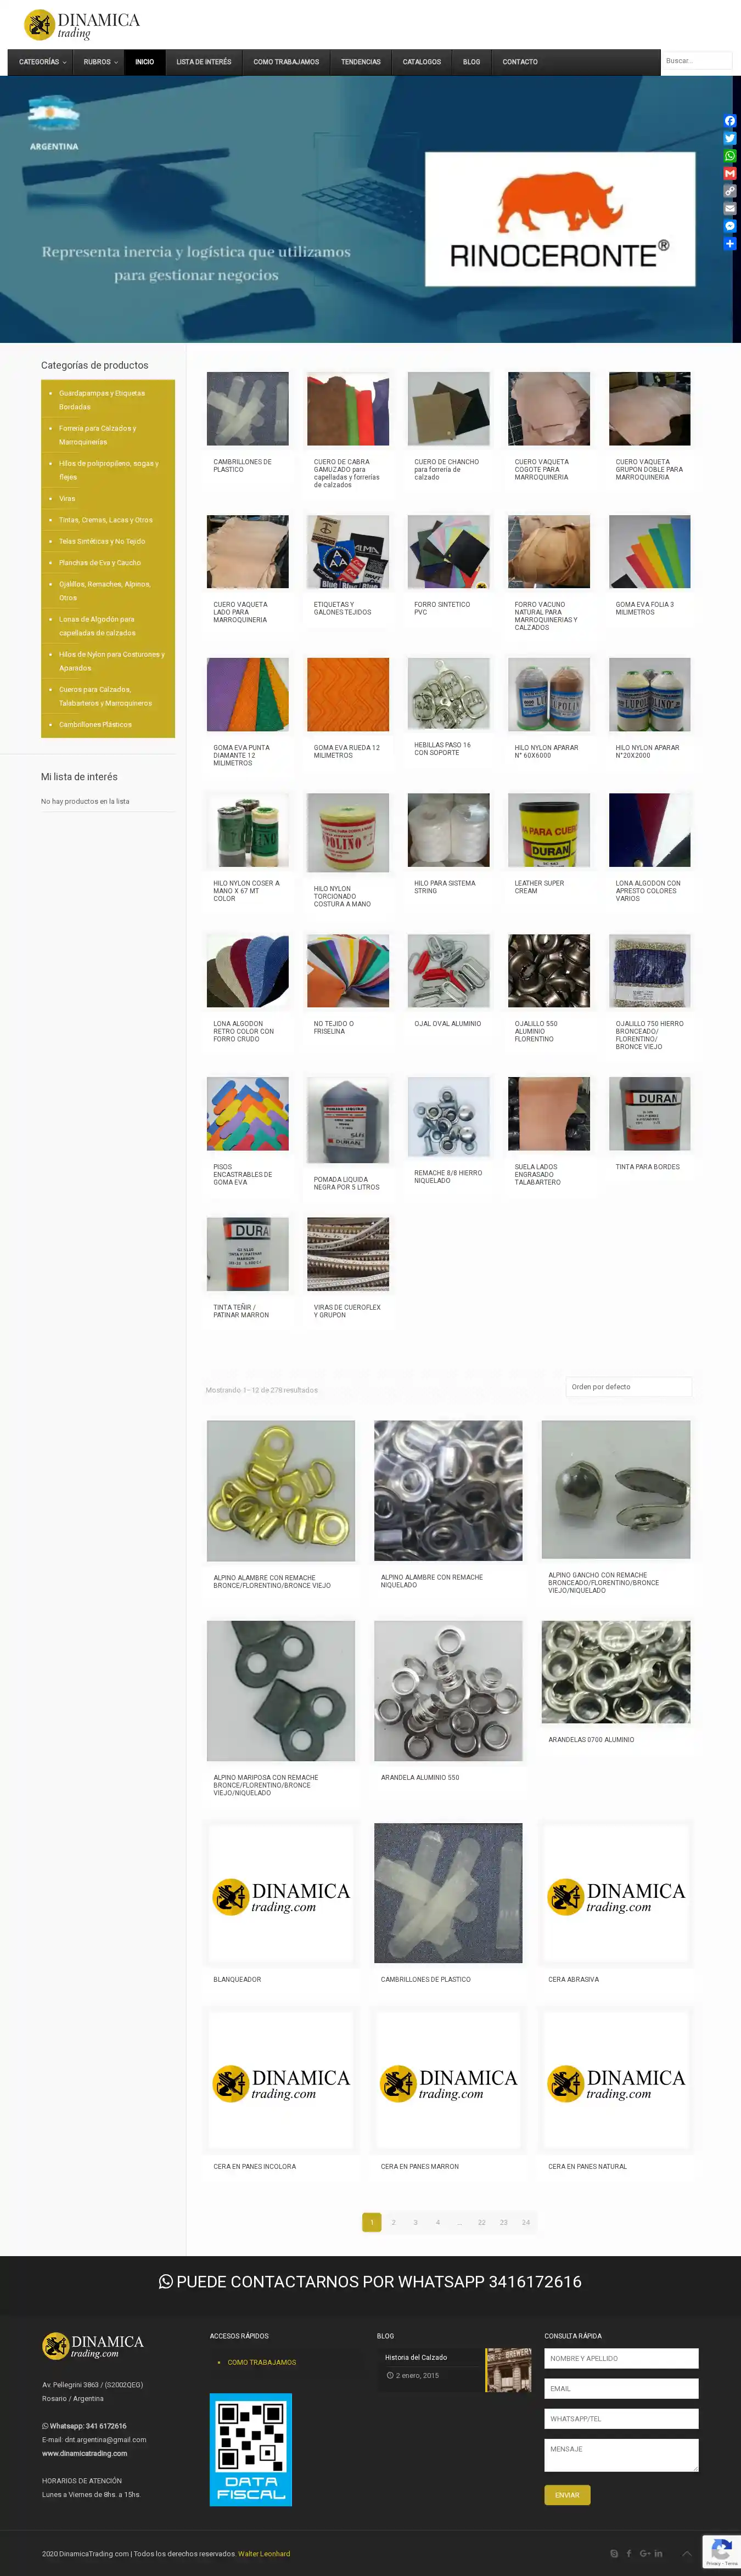Go to results page 2
Image resolution: width=741 pixels, height=2576 pixels.
click(394, 2222)
